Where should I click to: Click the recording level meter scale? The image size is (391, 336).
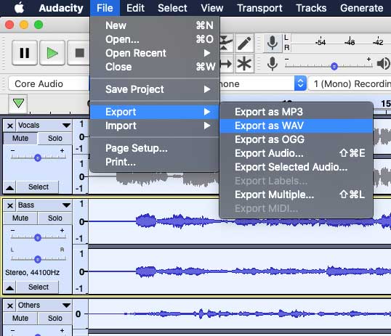pos(341,43)
